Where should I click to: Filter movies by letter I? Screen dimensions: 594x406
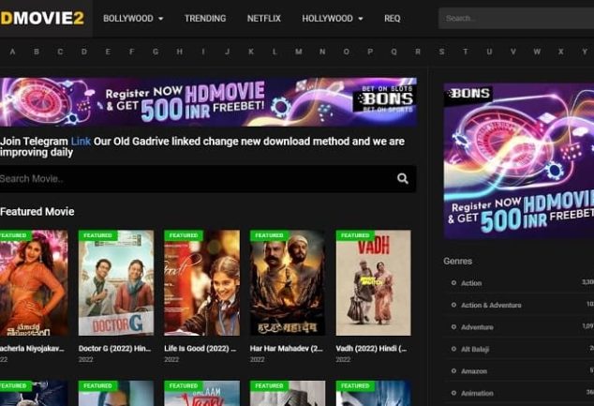[x=203, y=52]
